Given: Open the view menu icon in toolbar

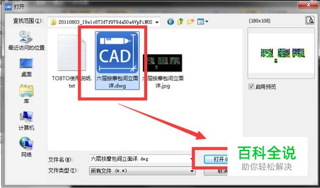Looking at the screenshot, I should [203, 22].
